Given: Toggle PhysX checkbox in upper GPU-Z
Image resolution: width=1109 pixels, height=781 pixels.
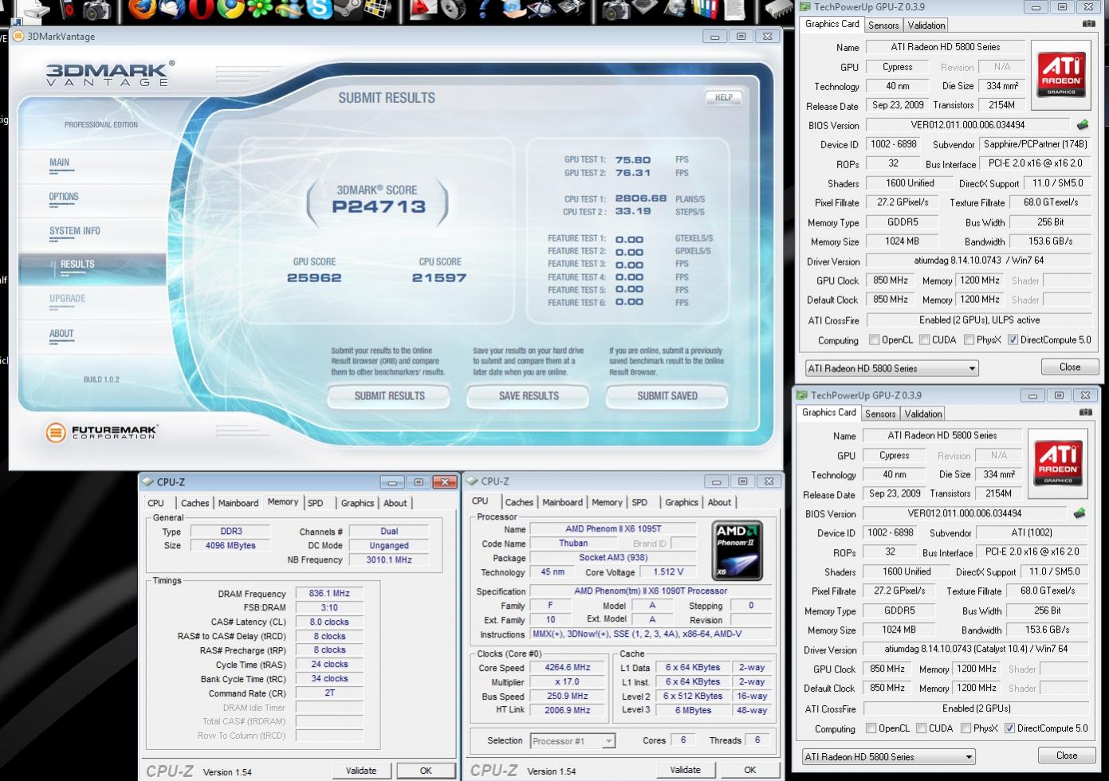Looking at the screenshot, I should click(969, 340).
